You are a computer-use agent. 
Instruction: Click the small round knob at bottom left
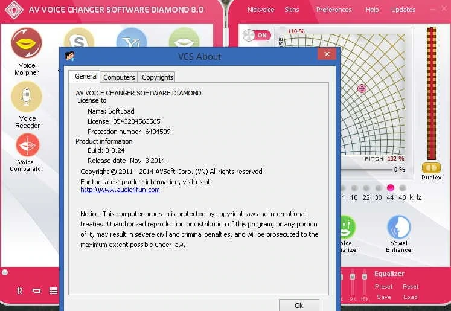pos(5,272)
